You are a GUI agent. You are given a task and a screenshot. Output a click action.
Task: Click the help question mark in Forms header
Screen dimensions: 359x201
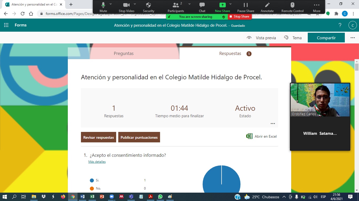point(340,25)
